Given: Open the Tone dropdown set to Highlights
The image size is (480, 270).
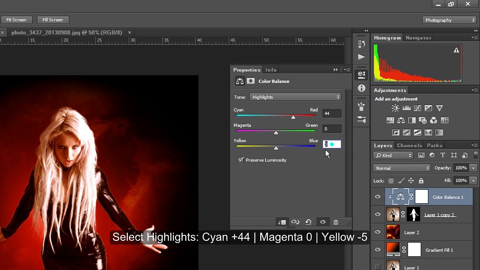Looking at the screenshot, I should (x=295, y=97).
